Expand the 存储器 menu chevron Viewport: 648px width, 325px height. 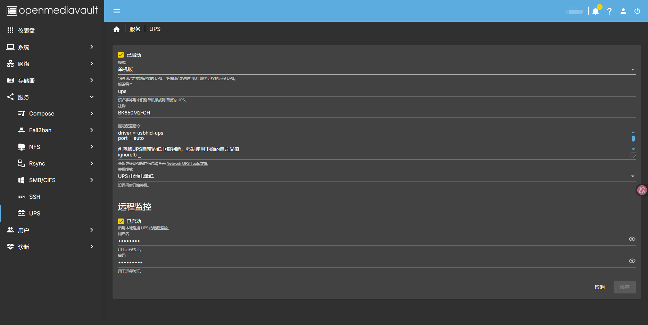pyautogui.click(x=92, y=80)
